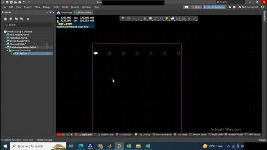The height and width of the screenshot is (150, 267).
Task: Open the Notifications chat icon
Action: click(x=186, y=7)
